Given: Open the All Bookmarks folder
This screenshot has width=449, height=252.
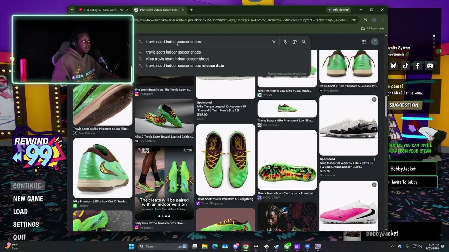Looking at the screenshot, I should (x=373, y=28).
